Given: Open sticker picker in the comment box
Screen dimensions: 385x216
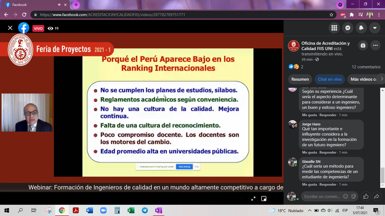Looking at the screenshot, I should click(x=353, y=197).
